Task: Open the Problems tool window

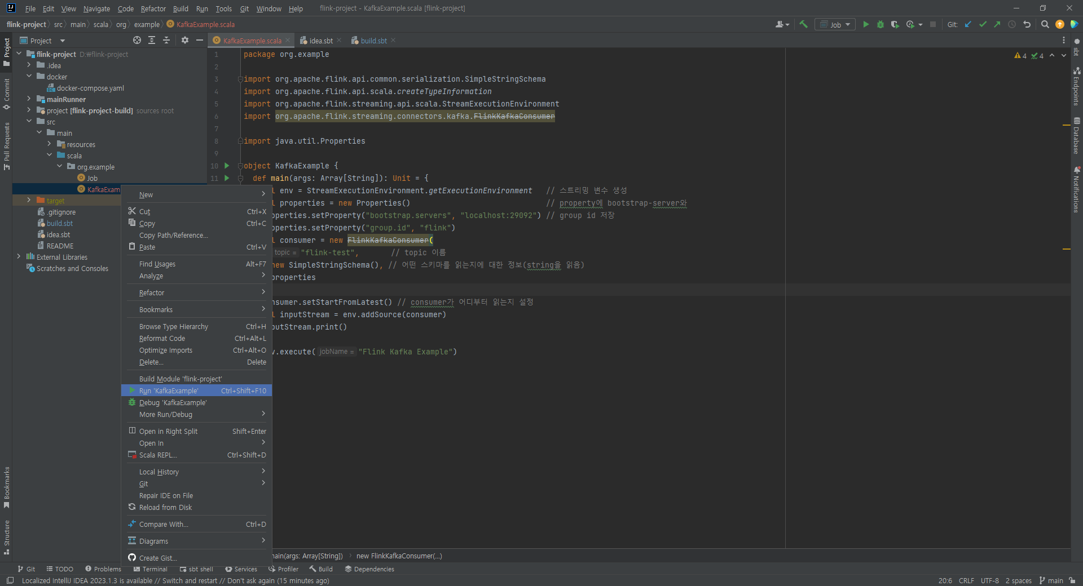Action: [x=103, y=569]
